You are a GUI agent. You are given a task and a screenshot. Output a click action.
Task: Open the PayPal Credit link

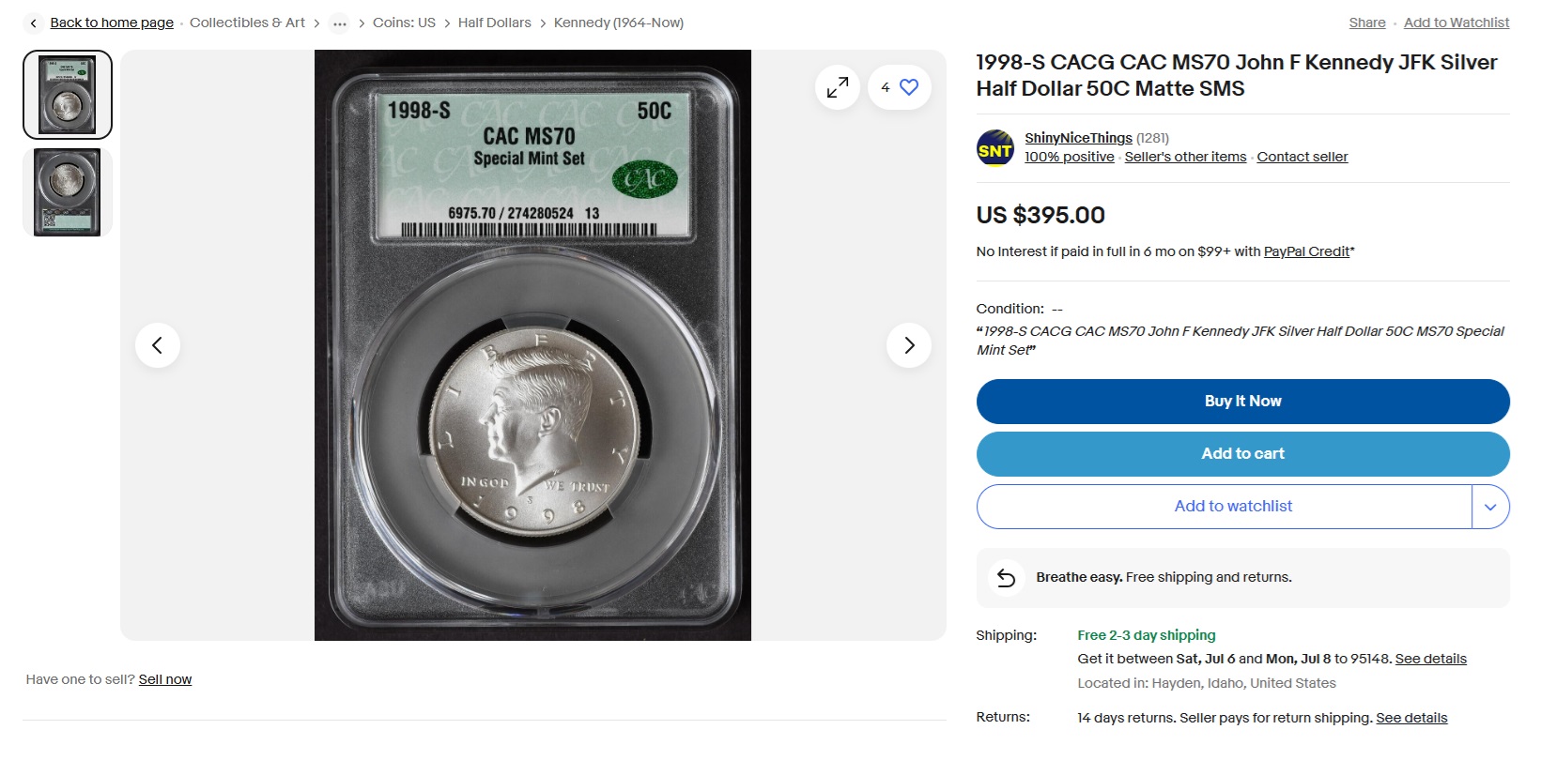[x=1306, y=251]
